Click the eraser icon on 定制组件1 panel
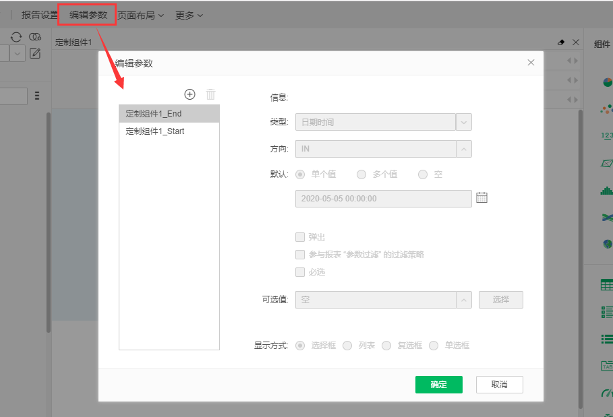The image size is (613, 417). pos(561,42)
